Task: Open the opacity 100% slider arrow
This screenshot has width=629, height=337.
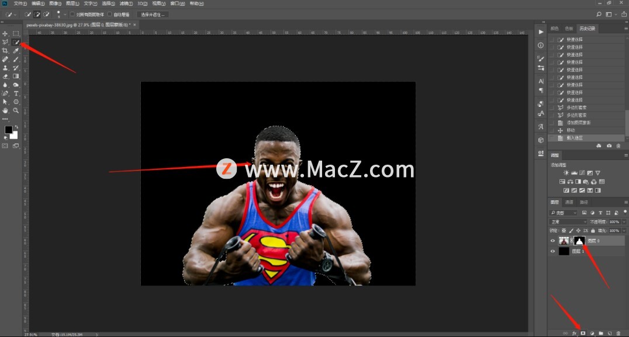Action: (x=623, y=222)
